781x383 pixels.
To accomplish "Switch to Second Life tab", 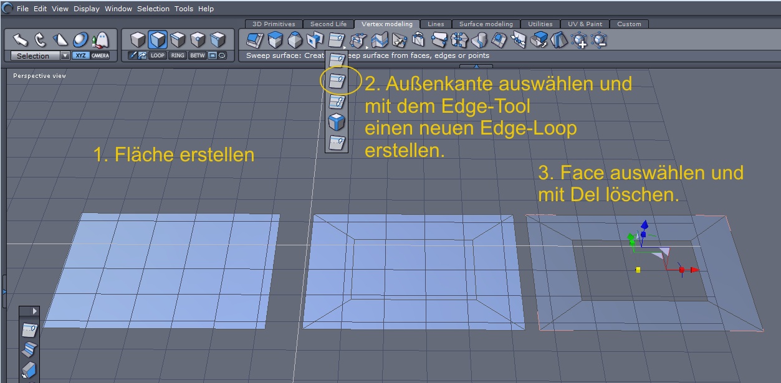I will (328, 24).
